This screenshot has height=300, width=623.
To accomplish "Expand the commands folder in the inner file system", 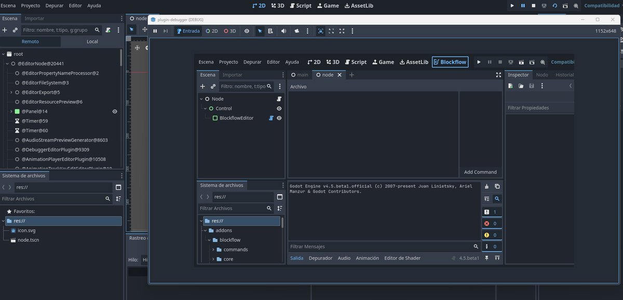I will coord(213,250).
